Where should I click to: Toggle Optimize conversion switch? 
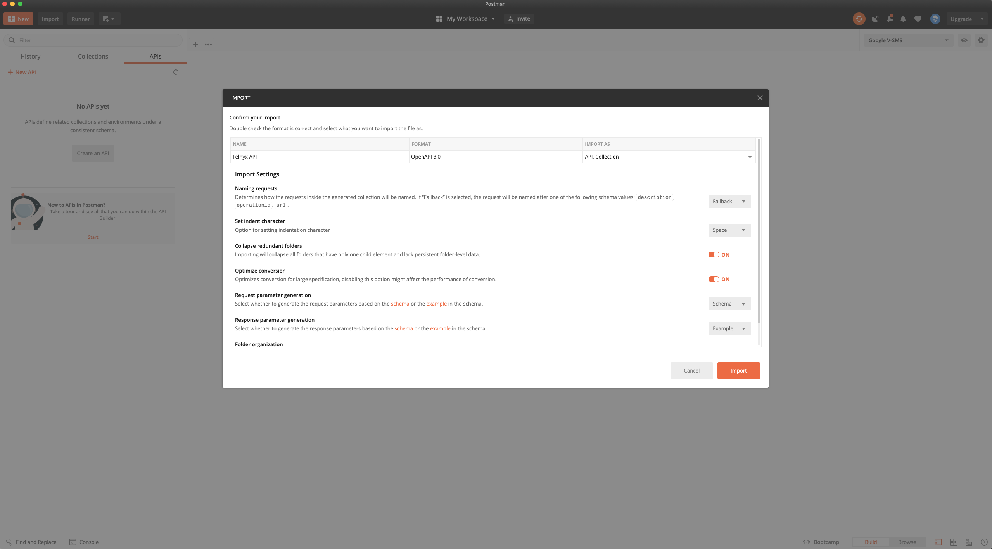click(x=714, y=279)
